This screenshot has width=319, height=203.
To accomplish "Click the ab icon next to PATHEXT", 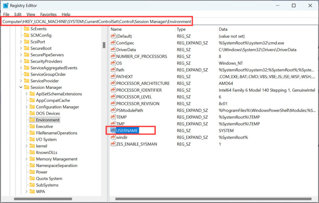I will point(113,76).
